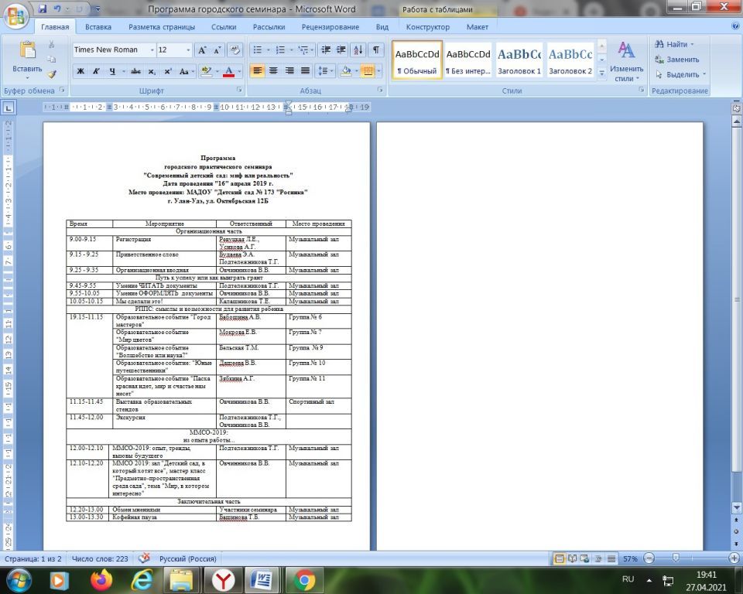Screen dimensions: 743x594
Task: Click the Sort icon in paragraph group
Action: click(358, 49)
